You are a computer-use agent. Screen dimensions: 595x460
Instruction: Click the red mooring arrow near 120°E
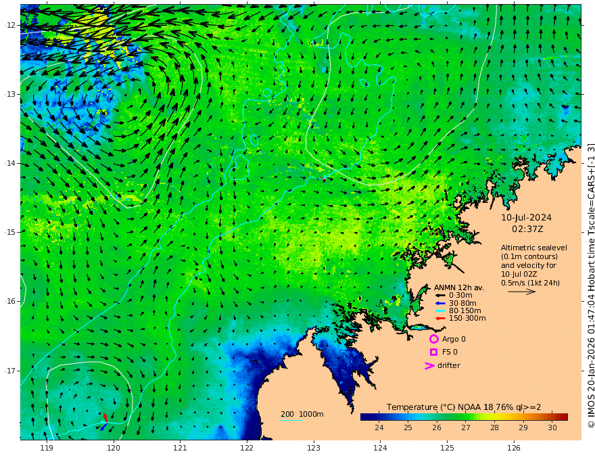coord(105,417)
